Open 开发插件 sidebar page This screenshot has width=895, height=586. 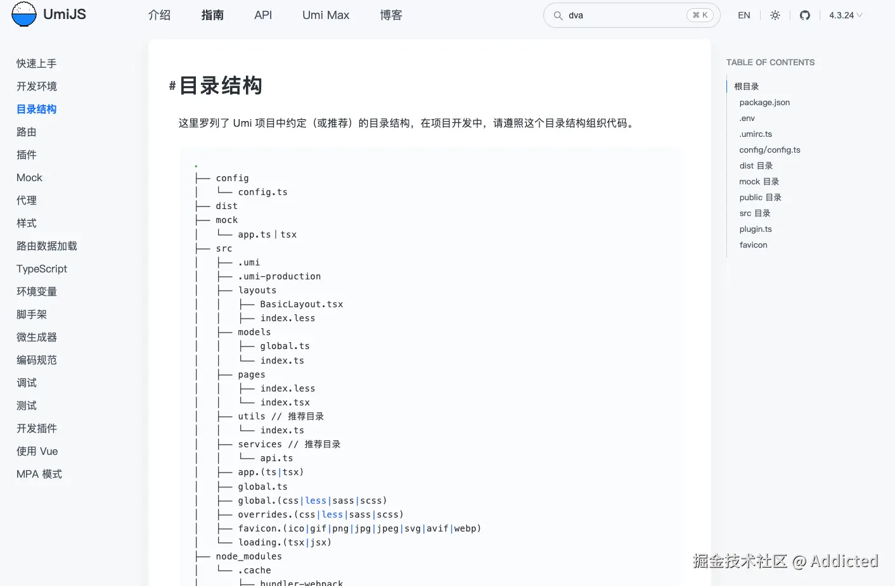click(37, 428)
